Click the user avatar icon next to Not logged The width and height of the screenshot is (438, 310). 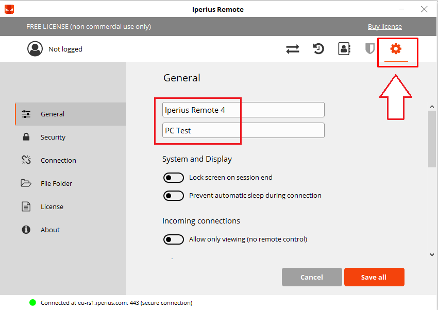click(35, 49)
